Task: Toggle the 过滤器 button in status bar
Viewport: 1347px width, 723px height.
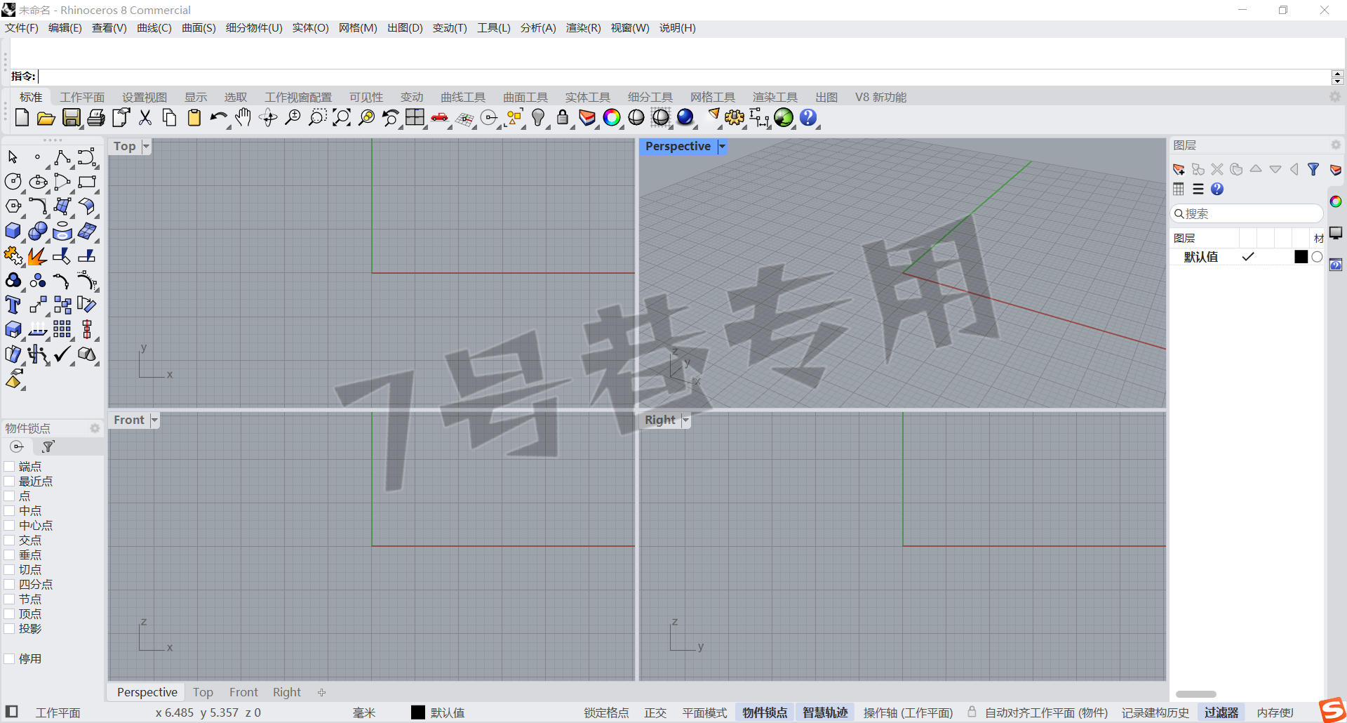Action: [x=1221, y=712]
